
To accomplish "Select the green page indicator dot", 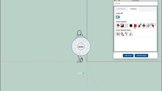I will [x=83, y=73].
